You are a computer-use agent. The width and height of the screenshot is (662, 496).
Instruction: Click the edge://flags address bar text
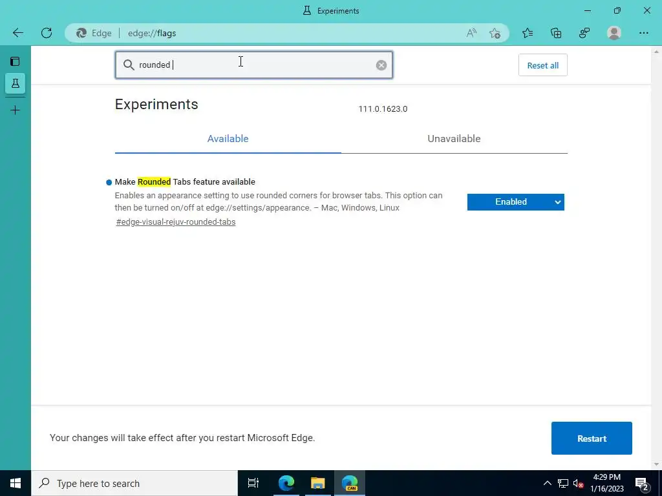[x=152, y=34]
